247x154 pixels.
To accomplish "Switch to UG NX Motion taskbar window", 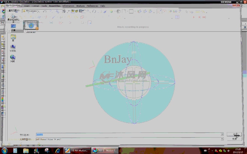I will click(x=78, y=150).
